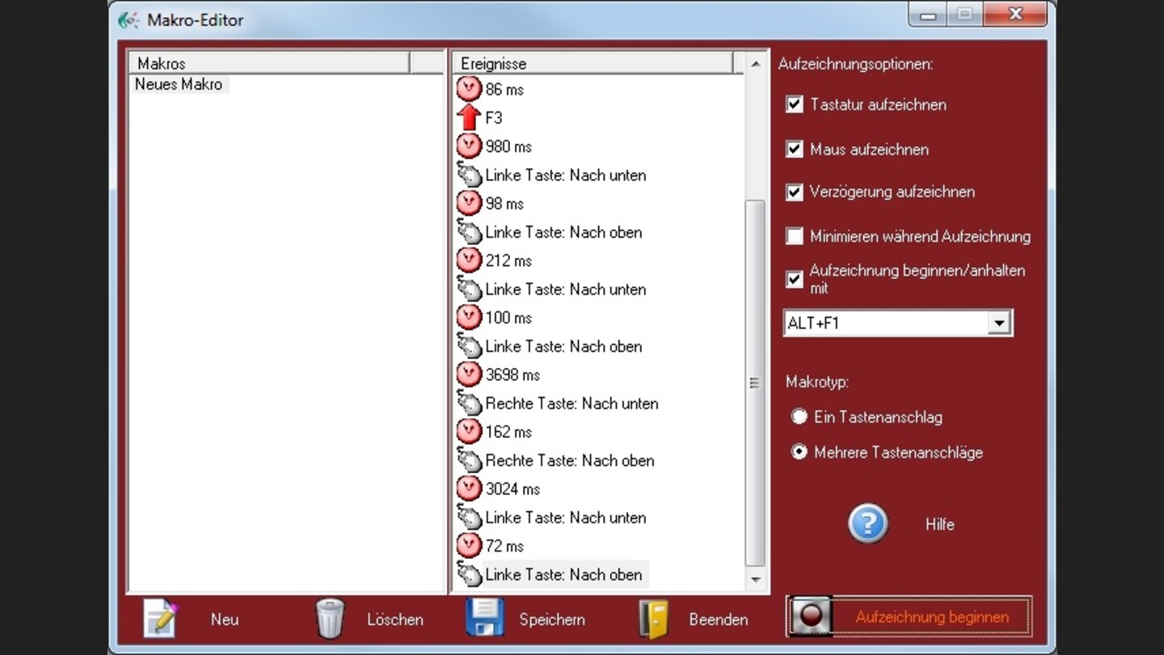Select the F3 event row text
The image size is (1164, 655).
tap(493, 118)
